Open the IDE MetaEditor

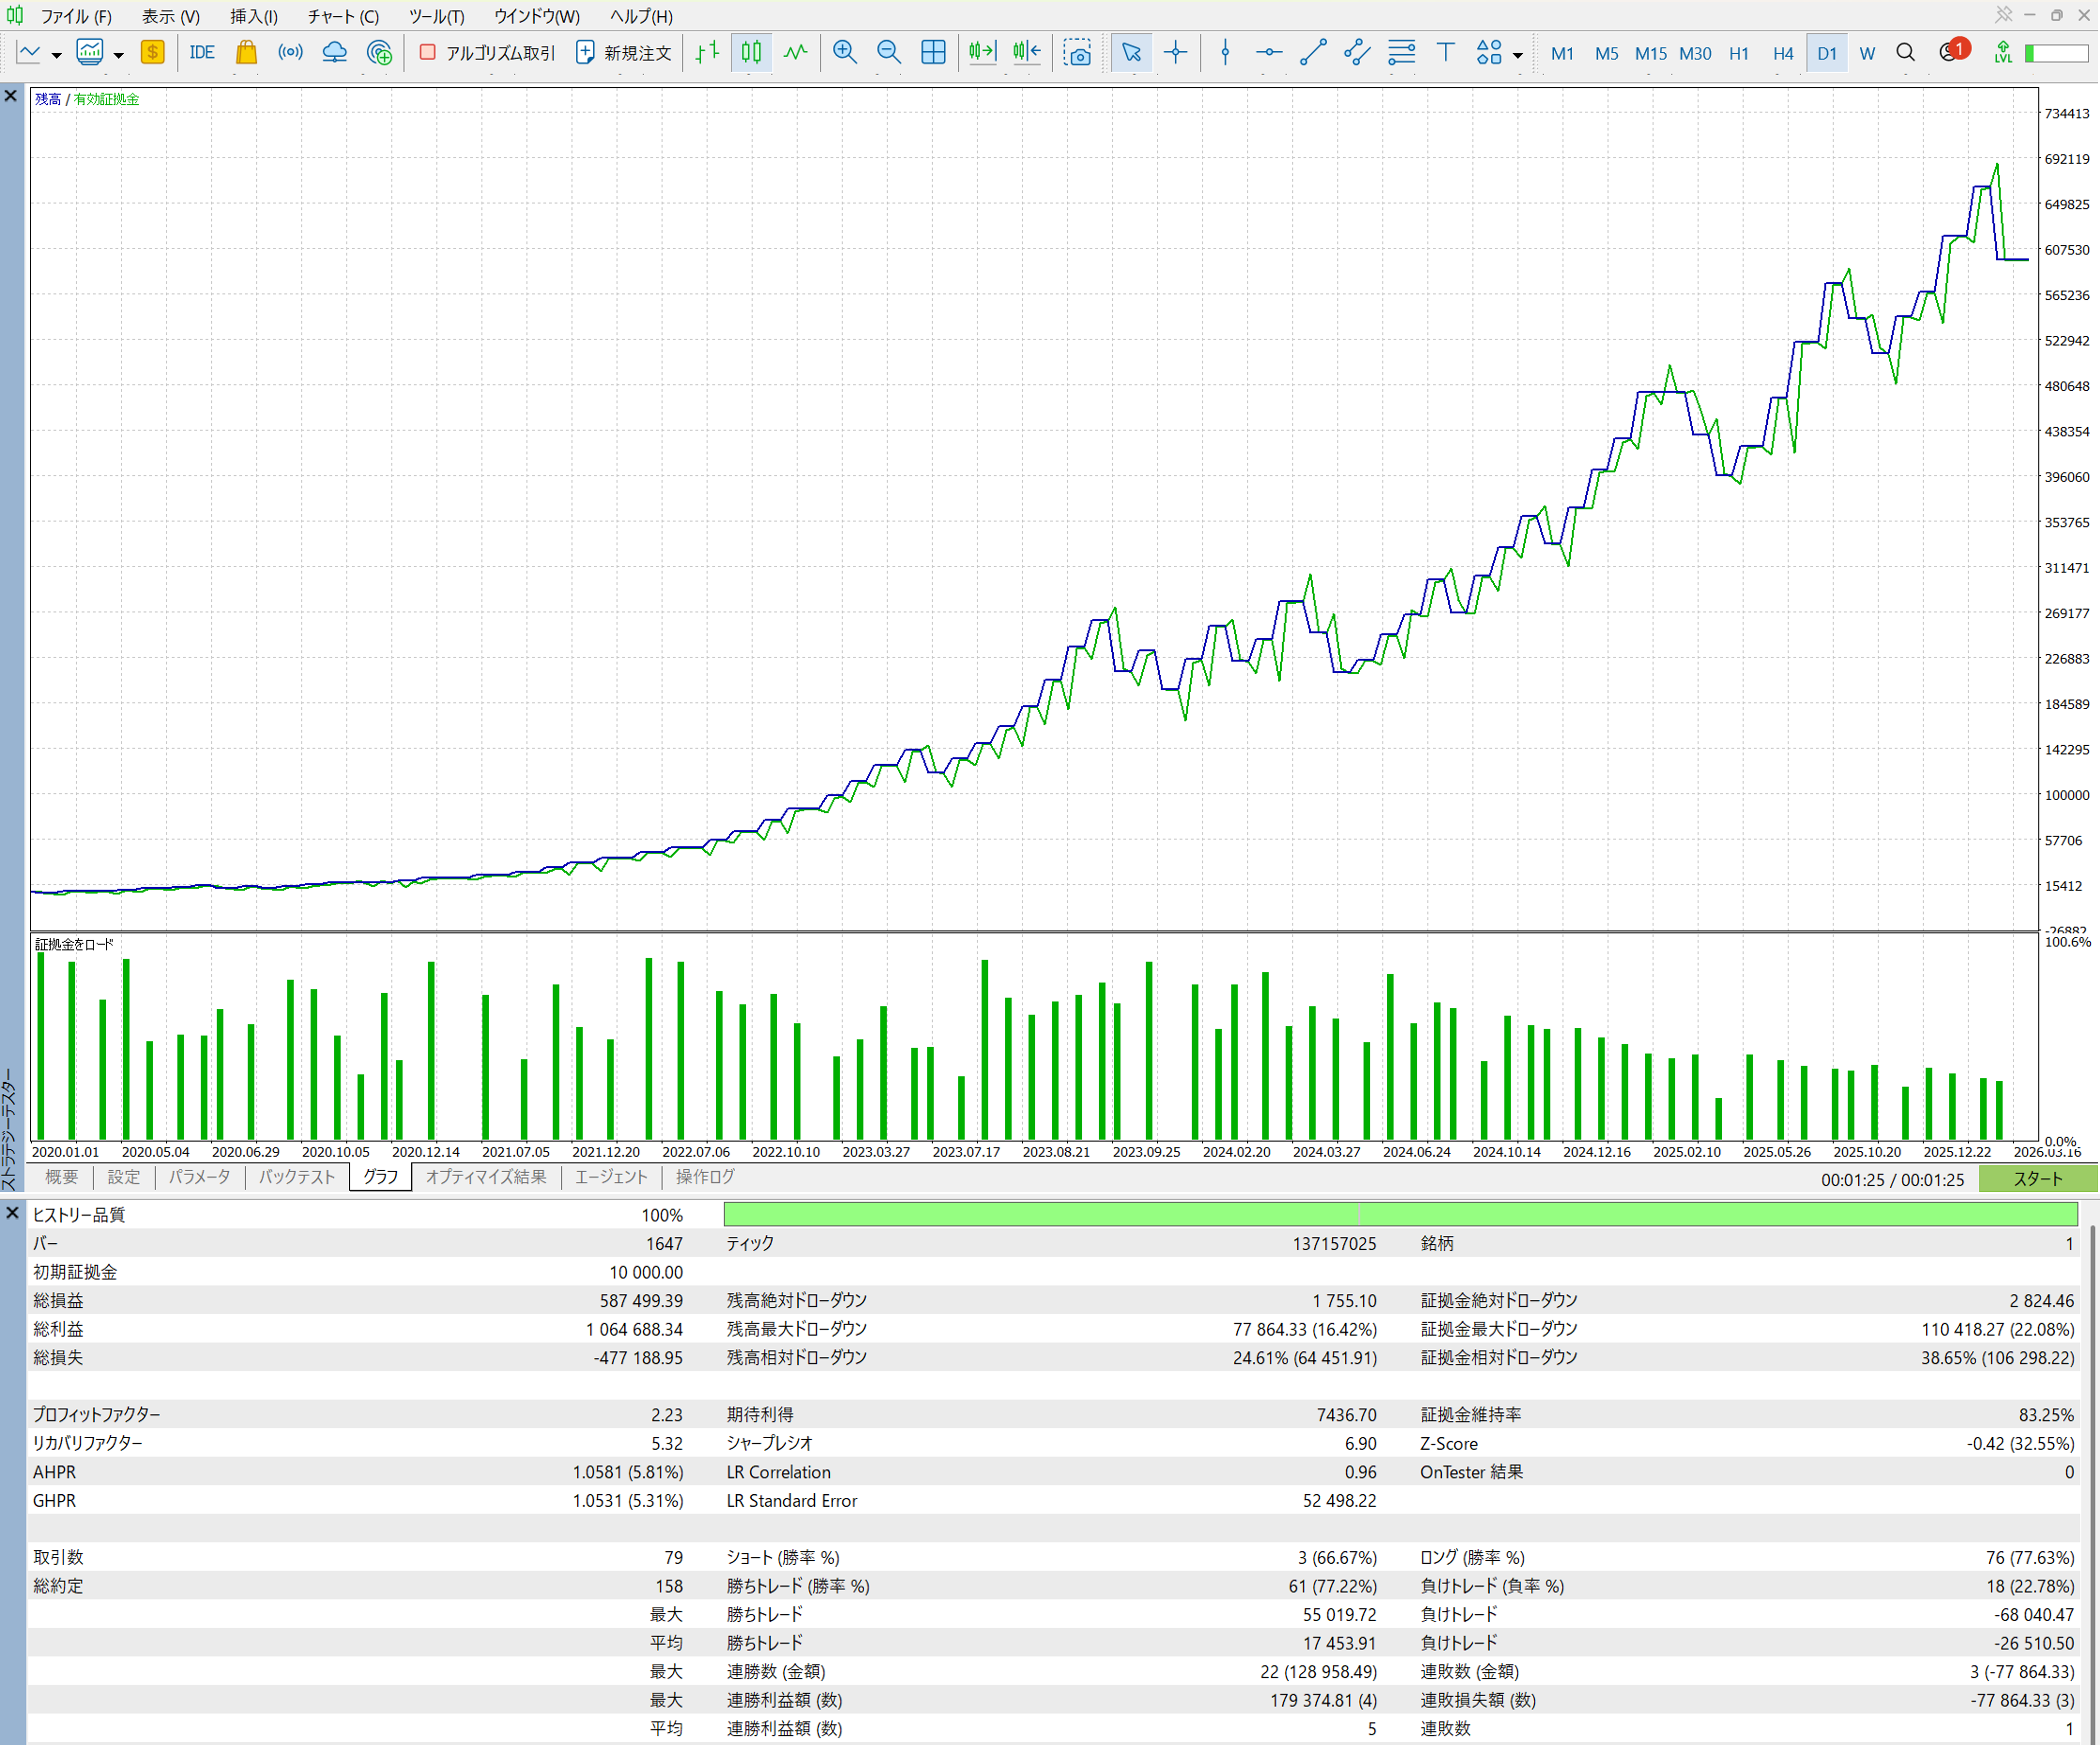tap(202, 53)
